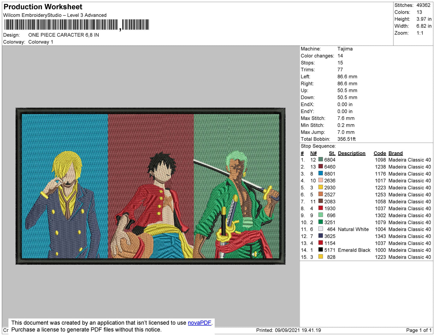Viewport: 435px width, 336px height.
Task: Click the 'Code' column header
Action: [380, 153]
